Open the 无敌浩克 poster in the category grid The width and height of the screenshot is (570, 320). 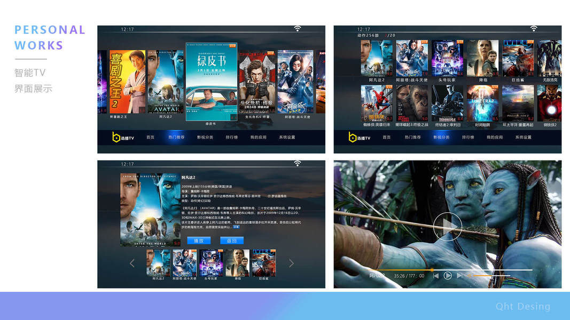549,58
